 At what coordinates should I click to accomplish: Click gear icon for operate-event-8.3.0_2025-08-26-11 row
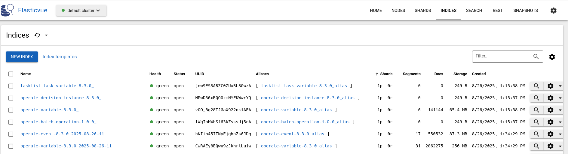coord(551,134)
